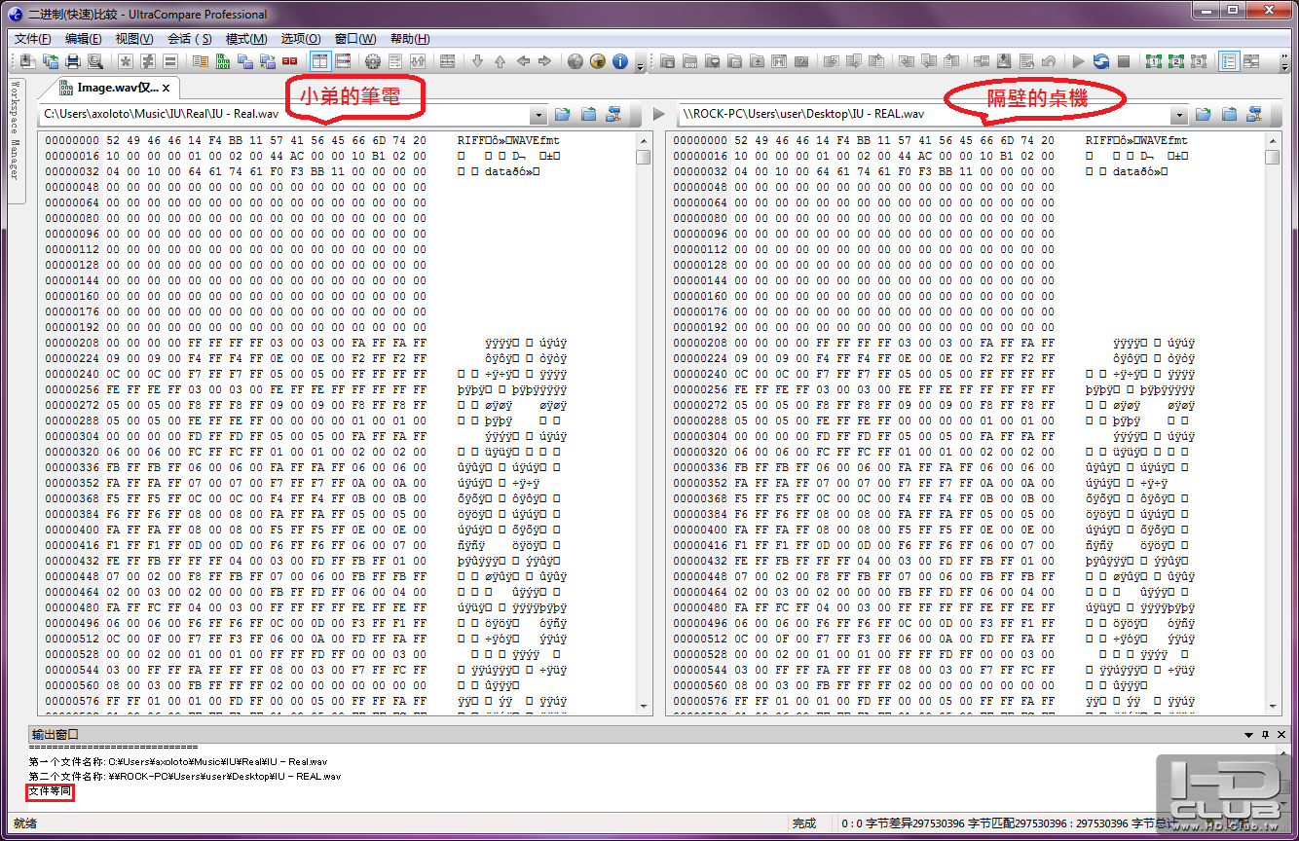The image size is (1299, 841).
Task: Close the output window panel
Action: click(1282, 734)
